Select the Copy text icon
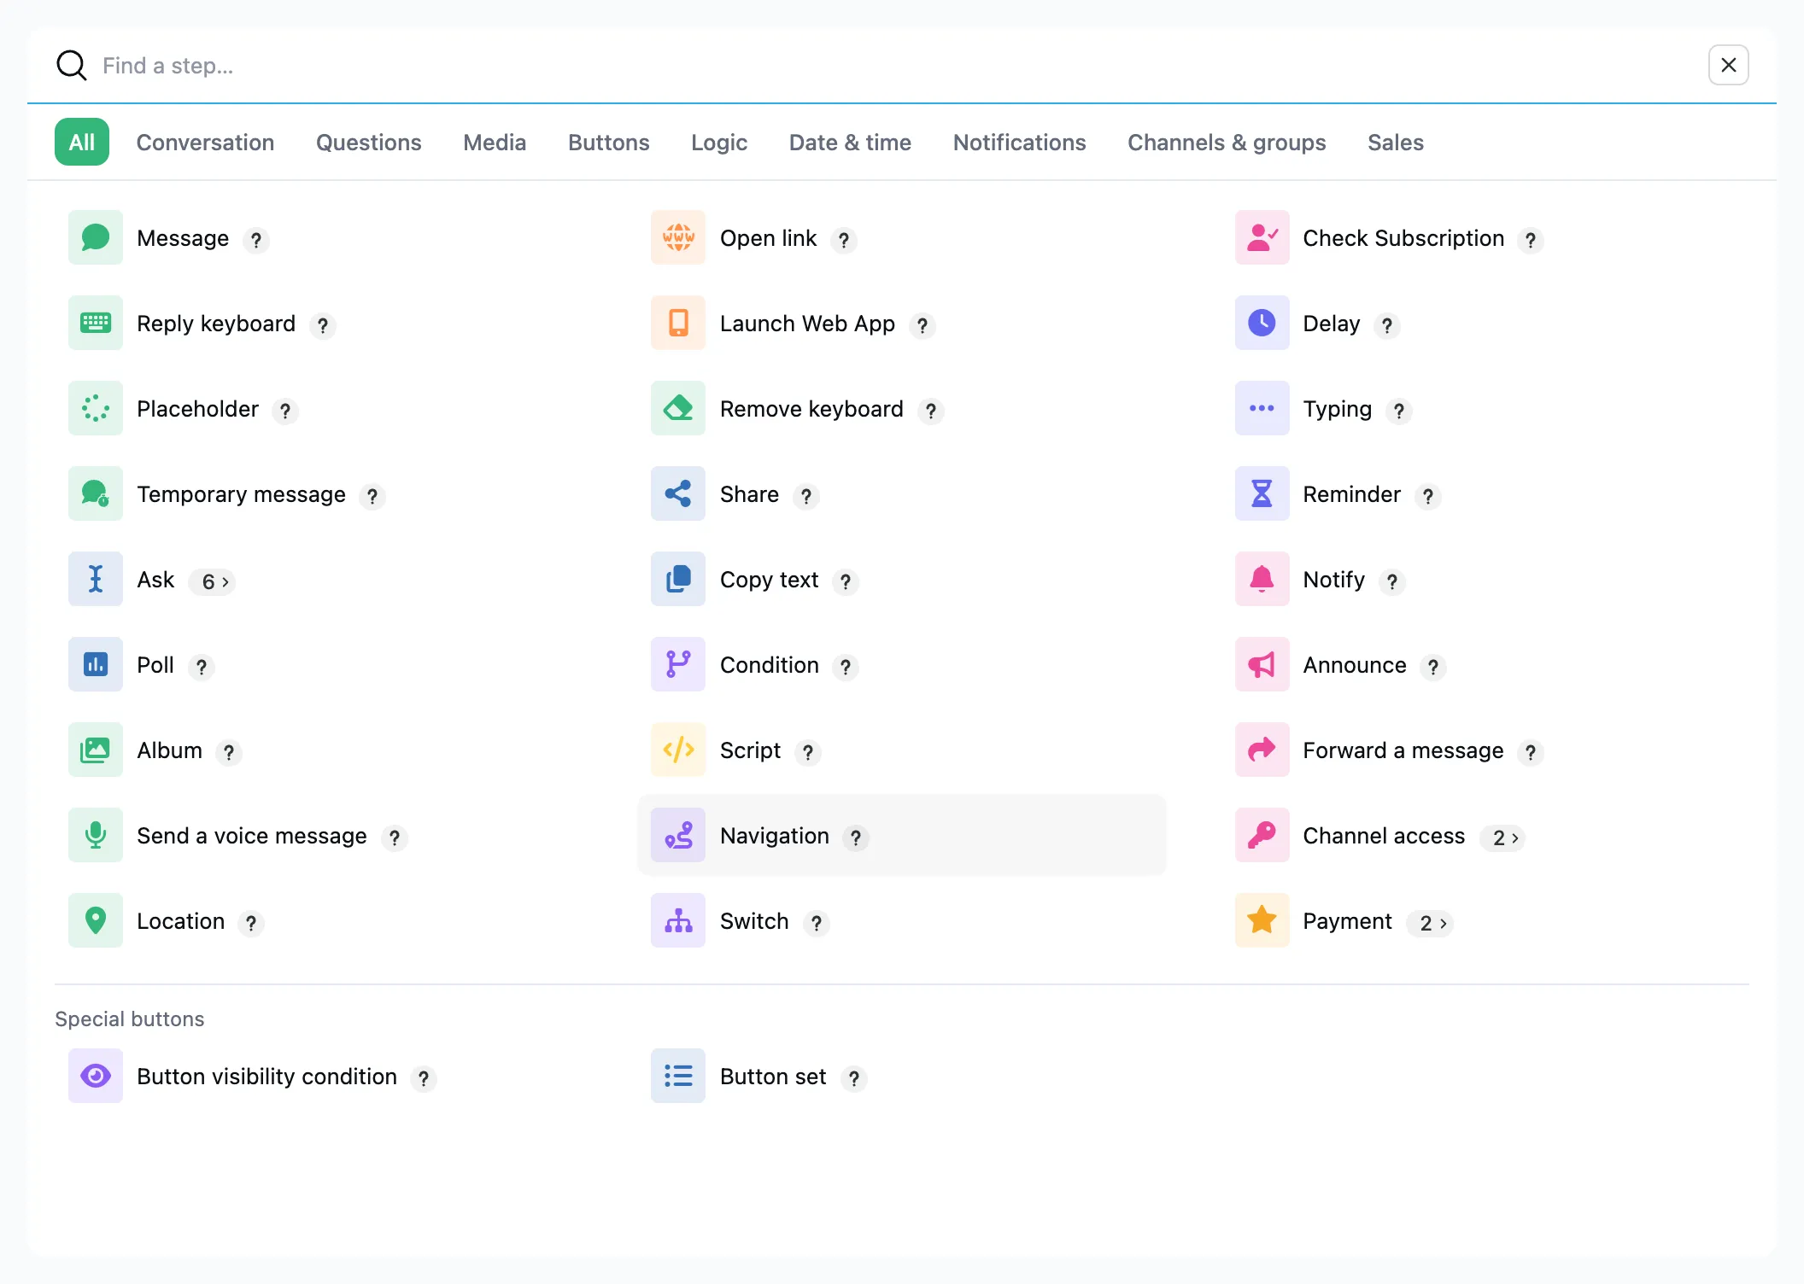This screenshot has height=1284, width=1804. pyautogui.click(x=678, y=579)
